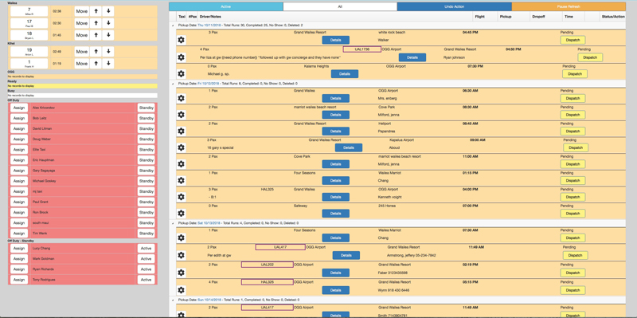The image size is (637, 318).
Task: Open gear menu for 08:30 AM Milford run
Action: coord(182,115)
